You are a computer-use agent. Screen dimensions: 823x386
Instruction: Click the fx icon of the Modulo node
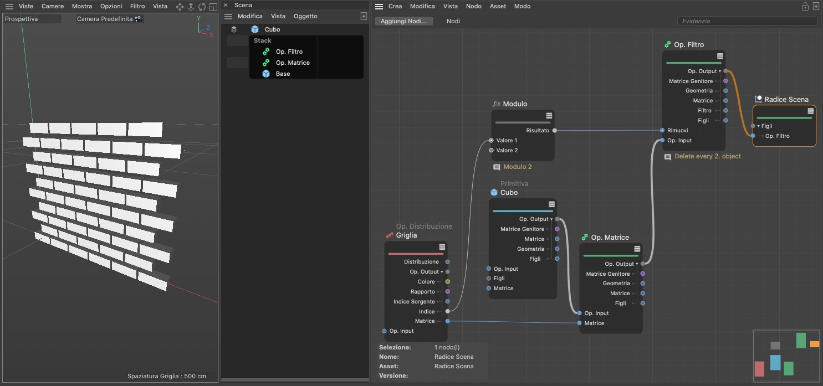(497, 104)
